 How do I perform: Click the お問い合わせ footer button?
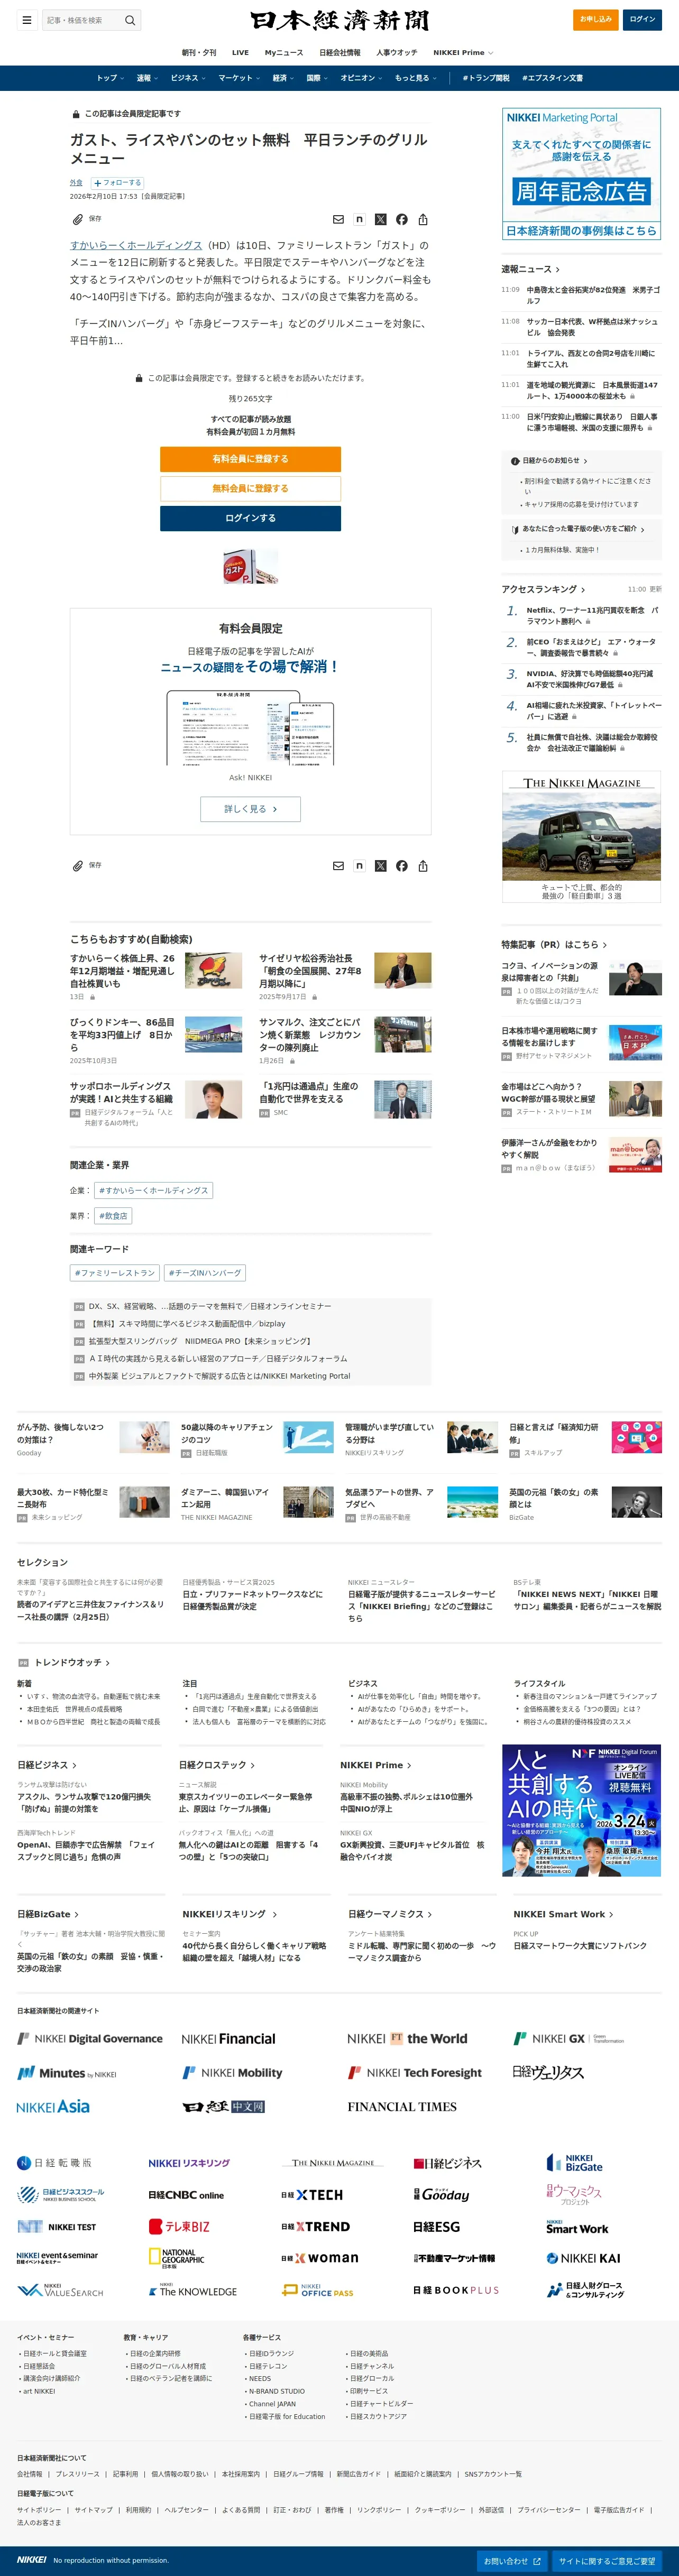pyautogui.click(x=511, y=2561)
